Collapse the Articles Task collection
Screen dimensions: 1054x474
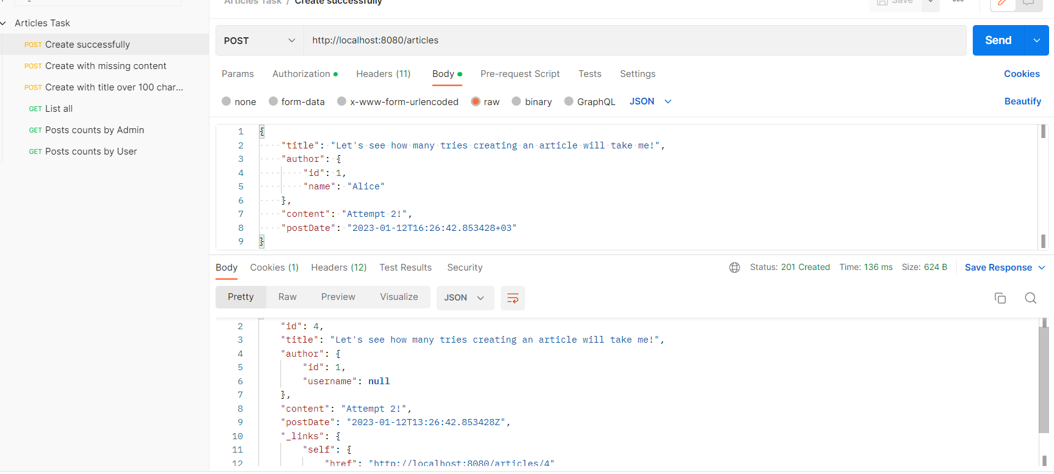tap(4, 23)
